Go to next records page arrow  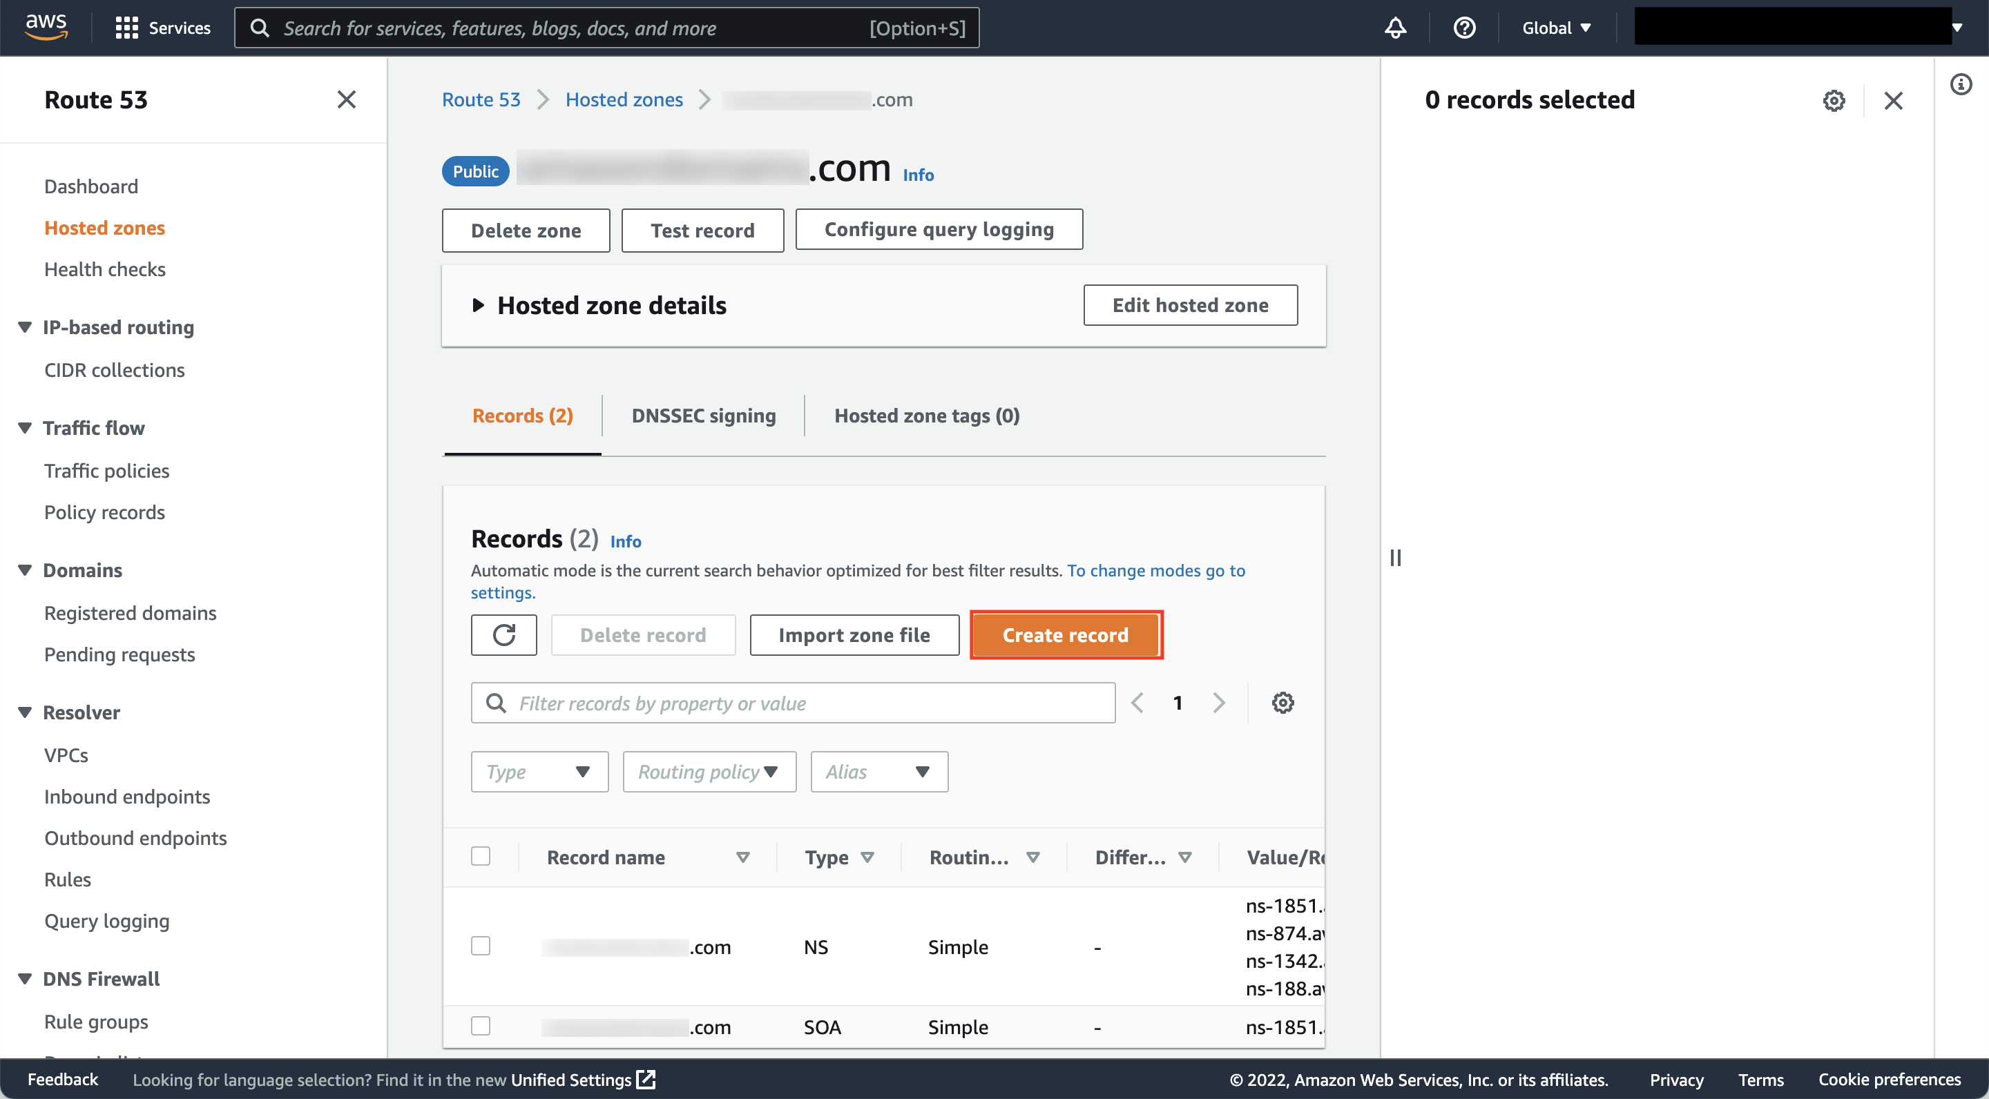click(1218, 702)
